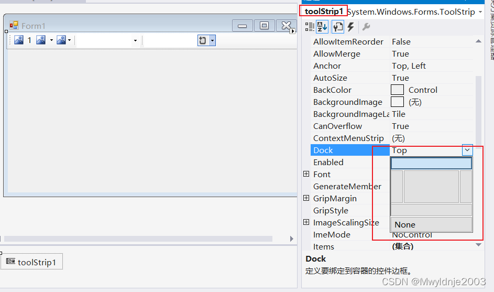The width and height of the screenshot is (494, 292).
Task: Select the AllowItemReorder property row
Action: click(392, 41)
